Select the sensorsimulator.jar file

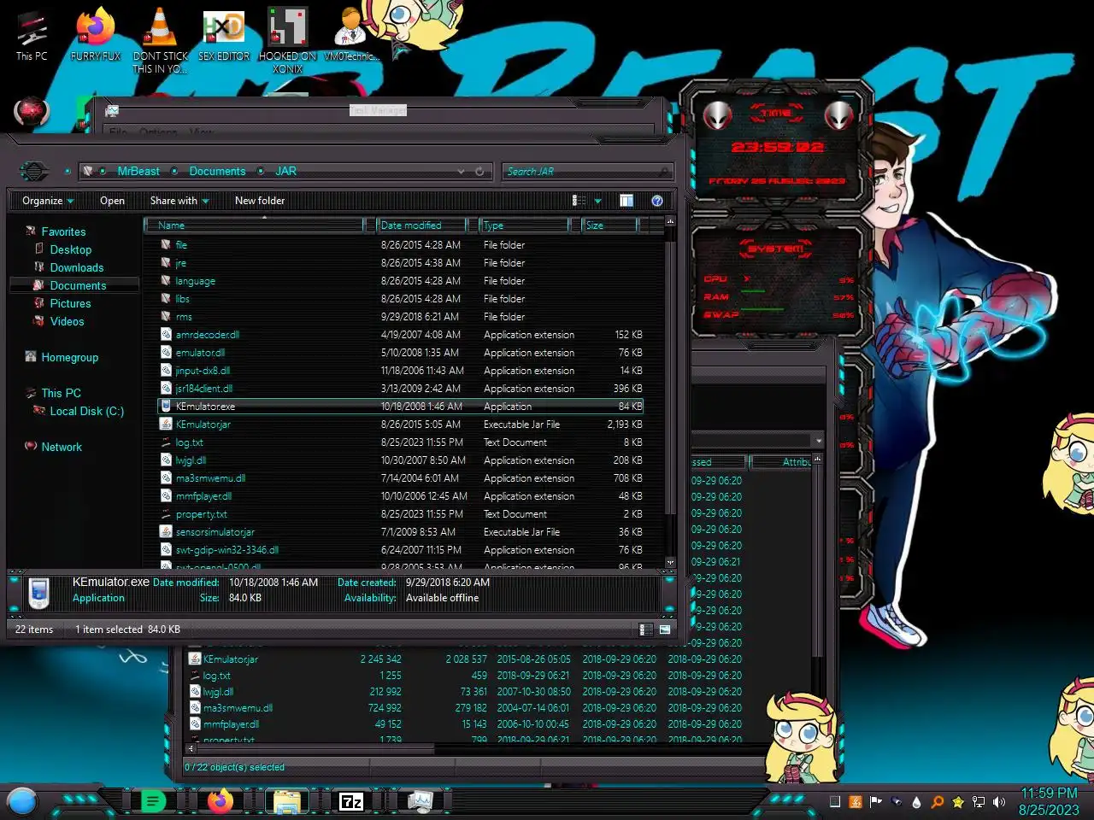point(215,532)
